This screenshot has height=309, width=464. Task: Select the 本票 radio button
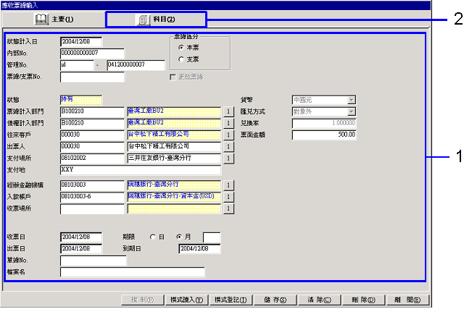(x=179, y=47)
